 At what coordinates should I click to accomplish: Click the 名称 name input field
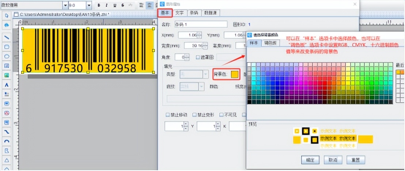[x=201, y=24]
